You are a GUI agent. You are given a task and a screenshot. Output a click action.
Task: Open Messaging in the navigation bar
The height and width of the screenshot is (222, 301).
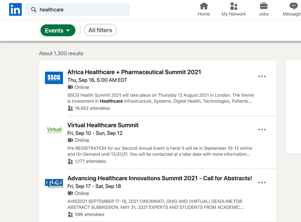click(292, 9)
